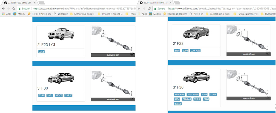The height and width of the screenshot is (113, 276).
Task: Select the 328dX model tag
Action: 178,104
